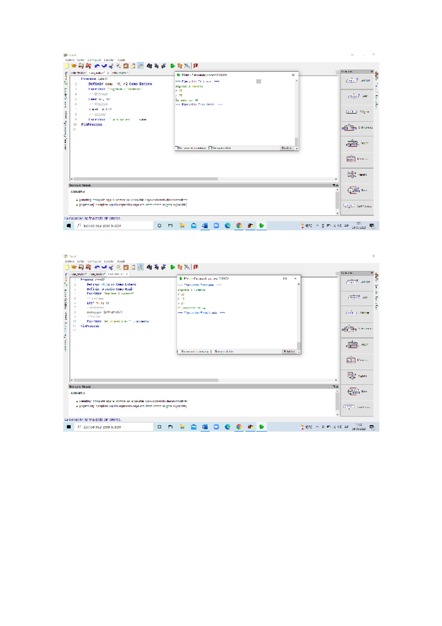Enable 'No cerrar esta ventana' in upper console

(177, 148)
